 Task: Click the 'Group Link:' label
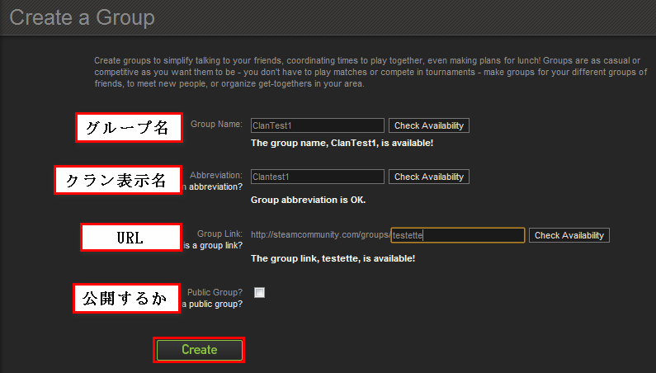(x=219, y=234)
